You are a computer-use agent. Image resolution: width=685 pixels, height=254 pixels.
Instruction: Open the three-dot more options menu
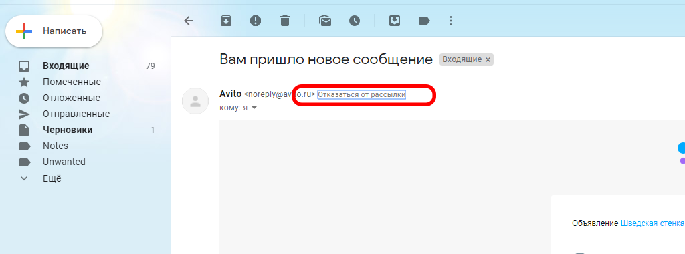[x=451, y=21]
